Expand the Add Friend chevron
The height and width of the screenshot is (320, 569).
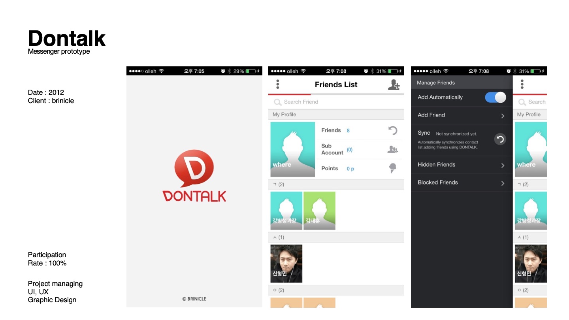503,115
